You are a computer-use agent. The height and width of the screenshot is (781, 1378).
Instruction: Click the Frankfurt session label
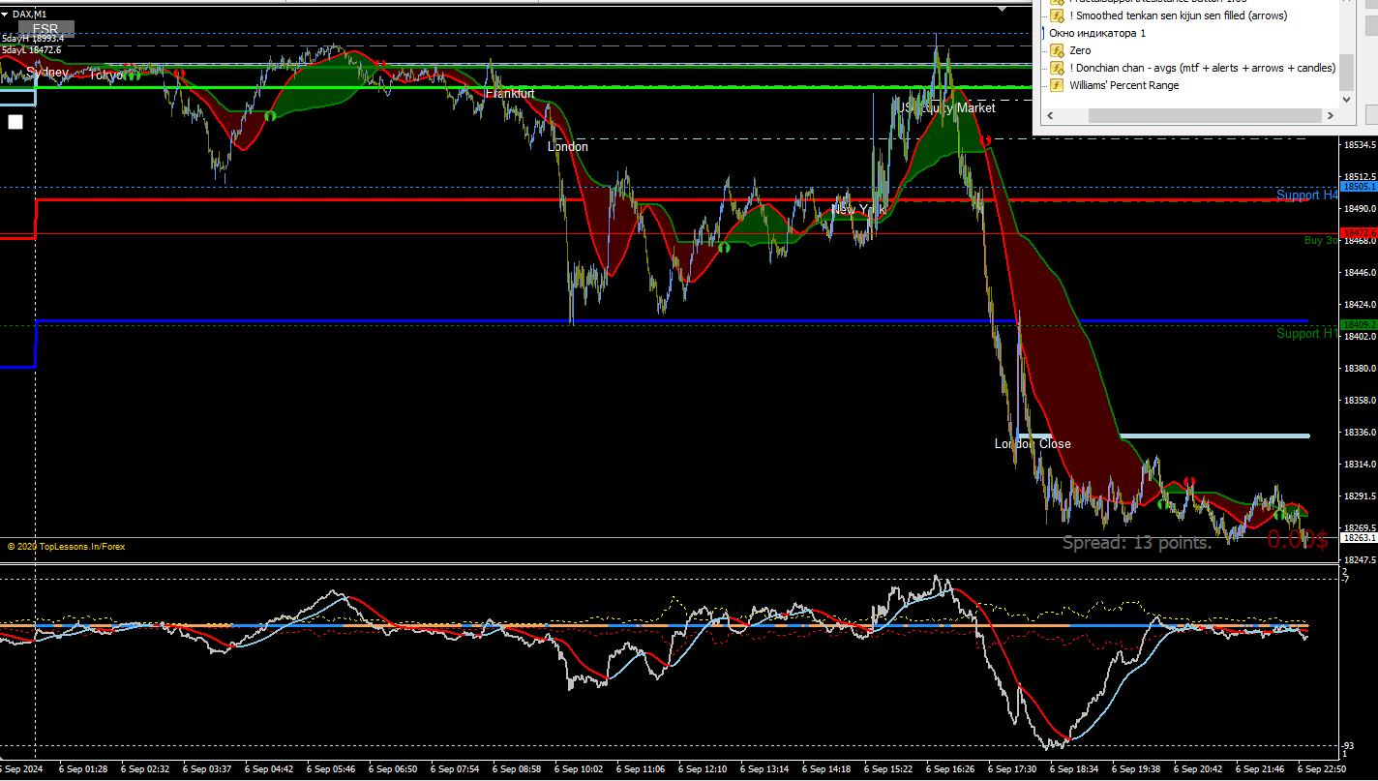click(x=510, y=93)
